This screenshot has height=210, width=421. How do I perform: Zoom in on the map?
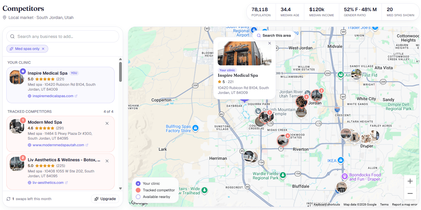(x=410, y=181)
